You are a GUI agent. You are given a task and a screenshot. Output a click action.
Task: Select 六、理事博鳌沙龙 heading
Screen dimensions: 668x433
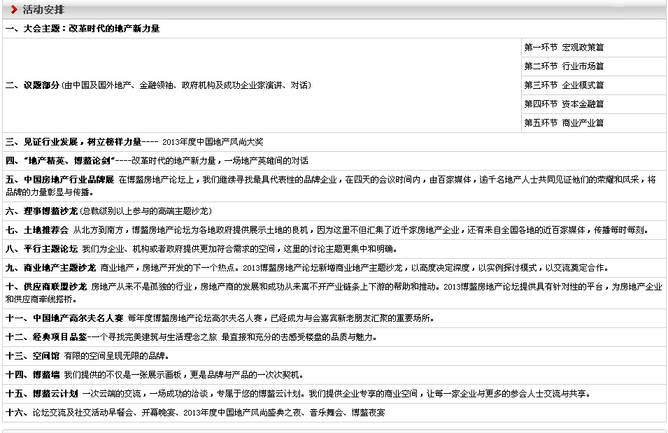point(41,211)
